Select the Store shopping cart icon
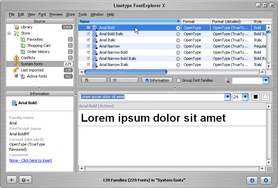This screenshot has width=278, height=188. [16, 33]
